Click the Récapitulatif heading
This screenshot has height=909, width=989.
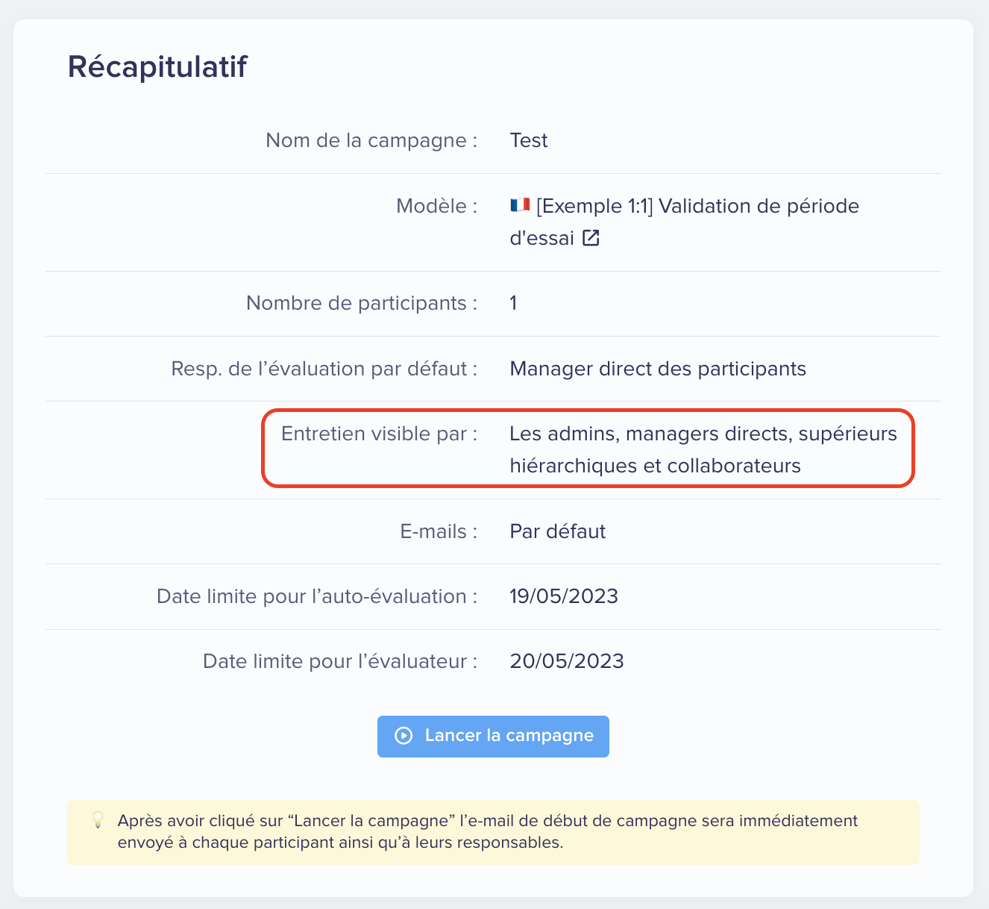click(157, 66)
